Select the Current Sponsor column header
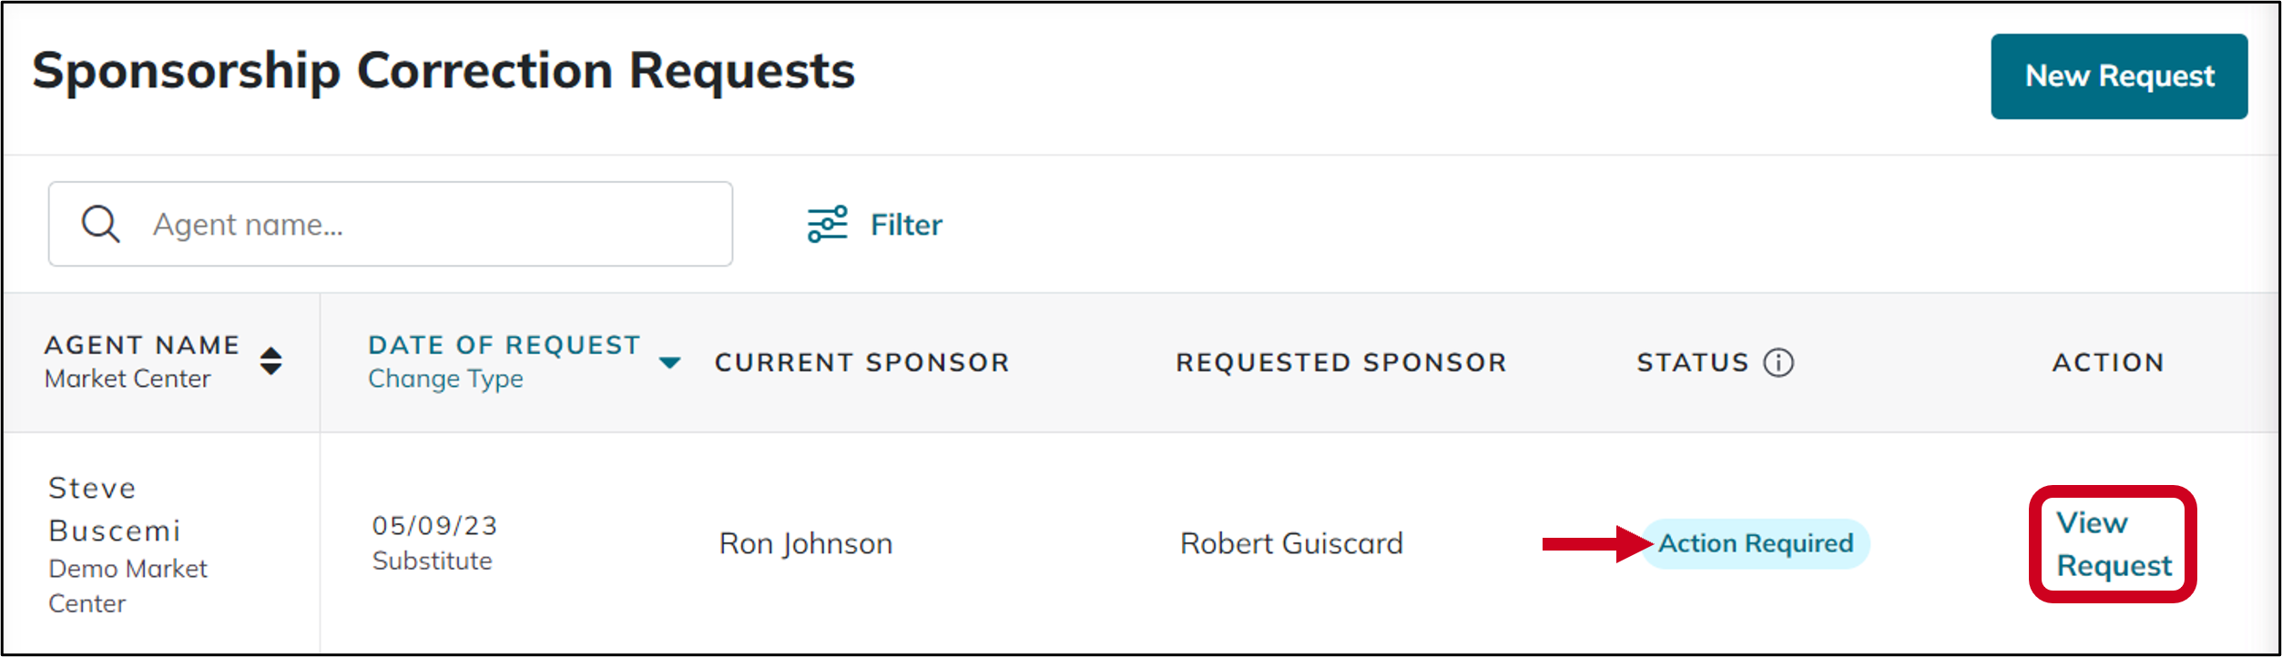Viewport: 2282px width, 657px height. [863, 361]
